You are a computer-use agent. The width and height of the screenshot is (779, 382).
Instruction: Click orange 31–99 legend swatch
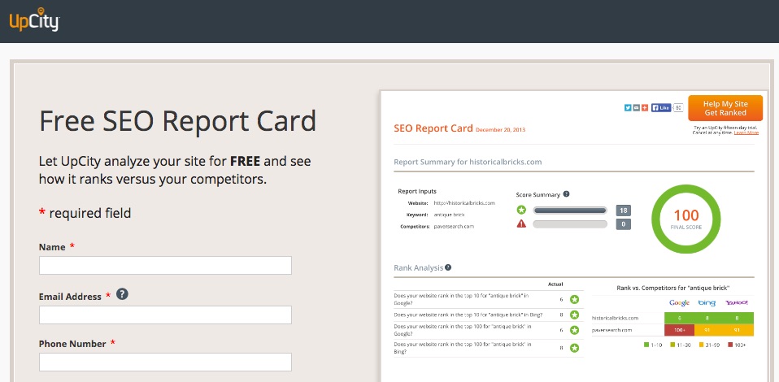click(702, 345)
